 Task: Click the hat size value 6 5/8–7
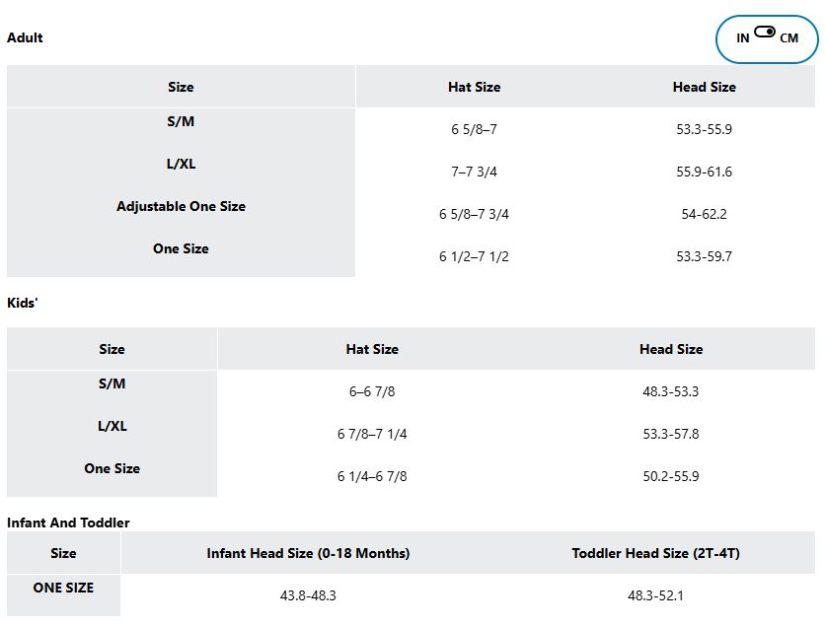click(474, 129)
